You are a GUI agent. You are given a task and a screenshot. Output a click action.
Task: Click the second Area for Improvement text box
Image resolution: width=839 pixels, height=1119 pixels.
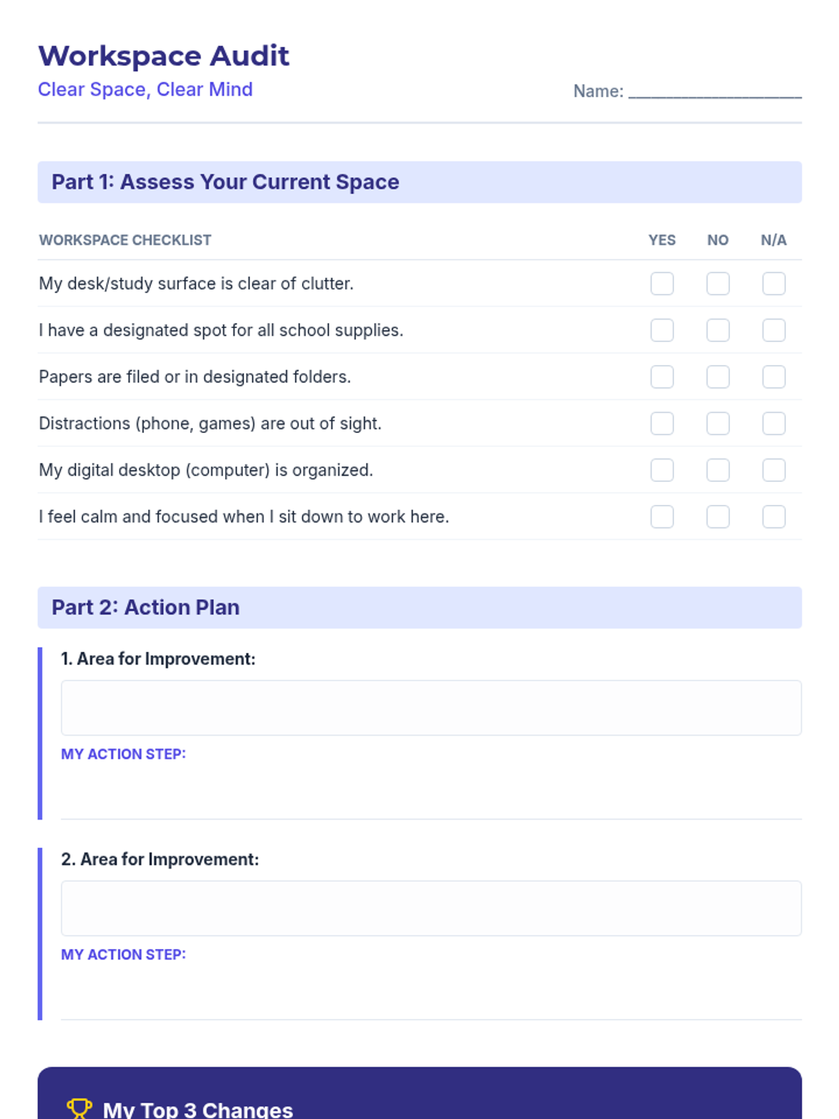pos(431,908)
